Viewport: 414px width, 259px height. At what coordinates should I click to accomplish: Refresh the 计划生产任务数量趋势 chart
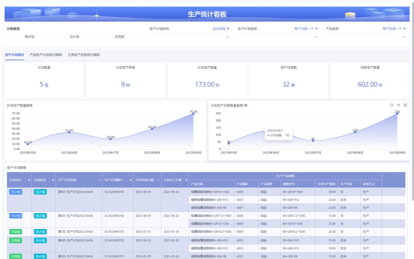[x=392, y=105]
